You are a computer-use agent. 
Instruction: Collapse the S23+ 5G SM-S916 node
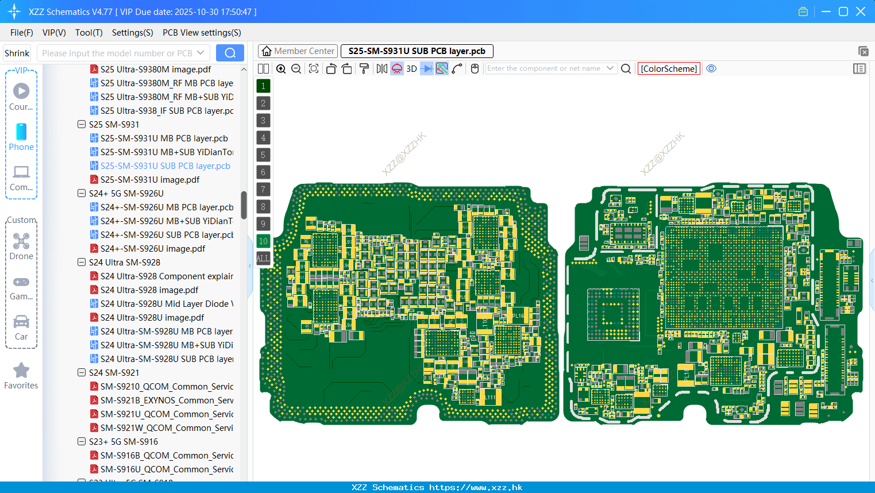click(x=82, y=441)
